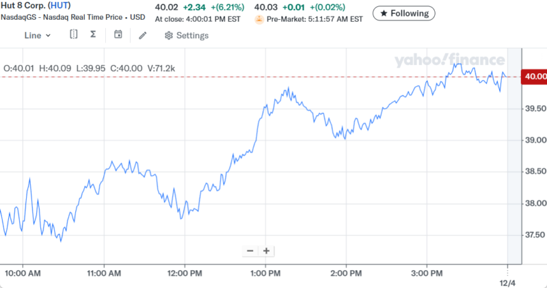Click the 10:00 AM time axis label
This screenshot has width=547, height=288.
click(23, 273)
